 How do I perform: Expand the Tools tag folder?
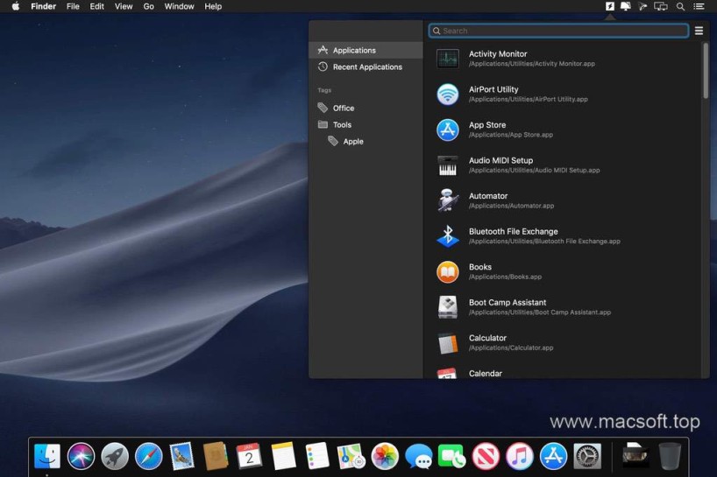coord(342,125)
